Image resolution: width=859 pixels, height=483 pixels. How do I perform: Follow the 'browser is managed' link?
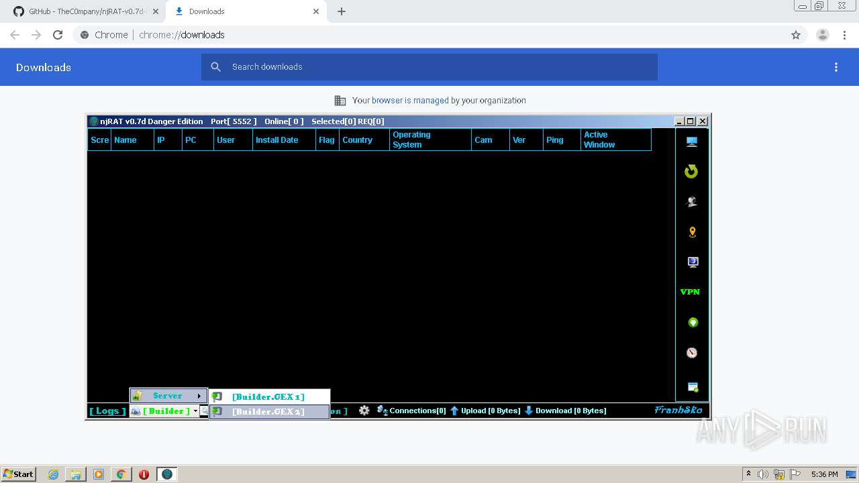tap(410, 101)
